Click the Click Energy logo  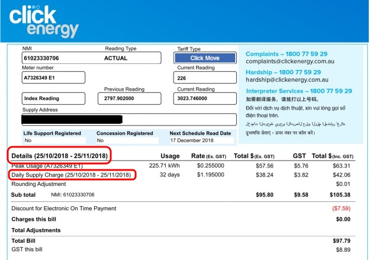(44, 21)
